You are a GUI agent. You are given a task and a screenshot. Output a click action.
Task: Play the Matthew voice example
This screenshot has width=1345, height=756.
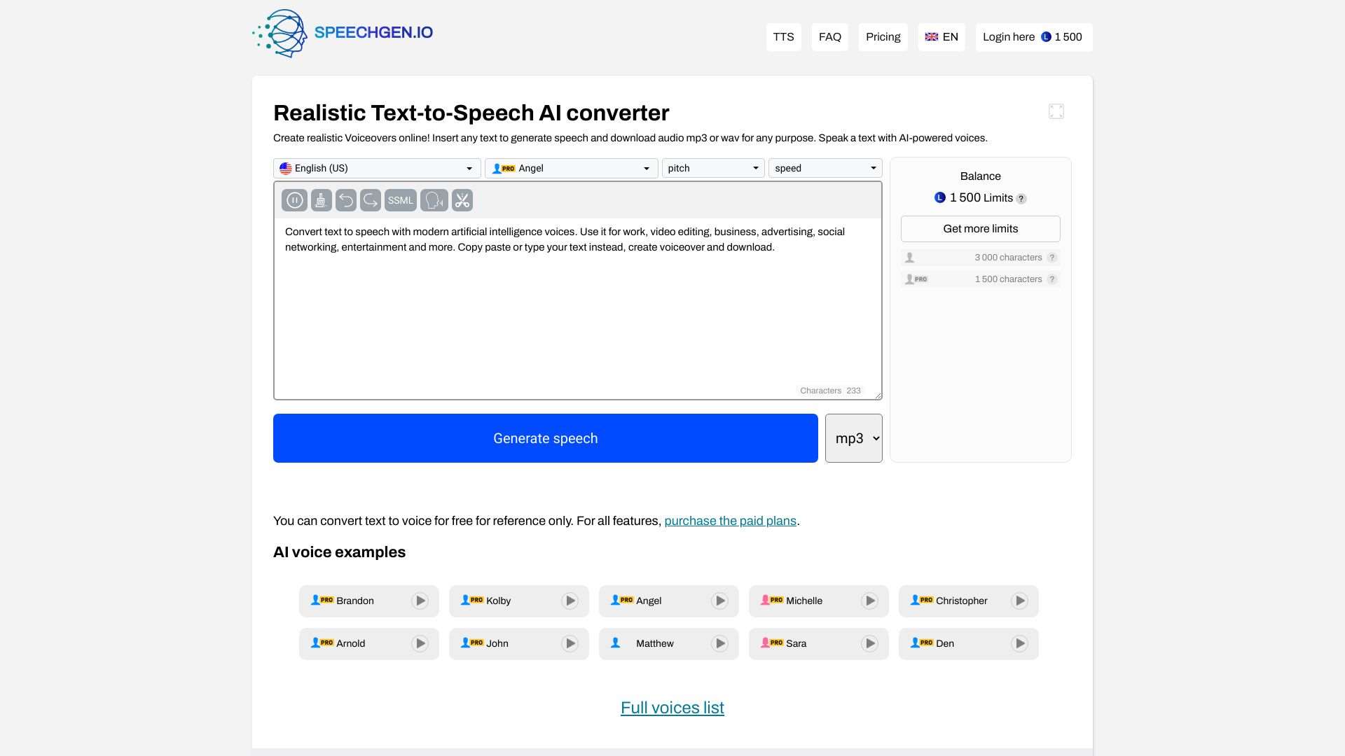[x=719, y=643]
